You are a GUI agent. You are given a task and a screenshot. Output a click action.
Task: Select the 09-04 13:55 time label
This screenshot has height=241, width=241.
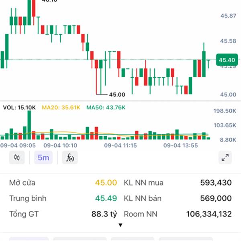click(x=181, y=145)
